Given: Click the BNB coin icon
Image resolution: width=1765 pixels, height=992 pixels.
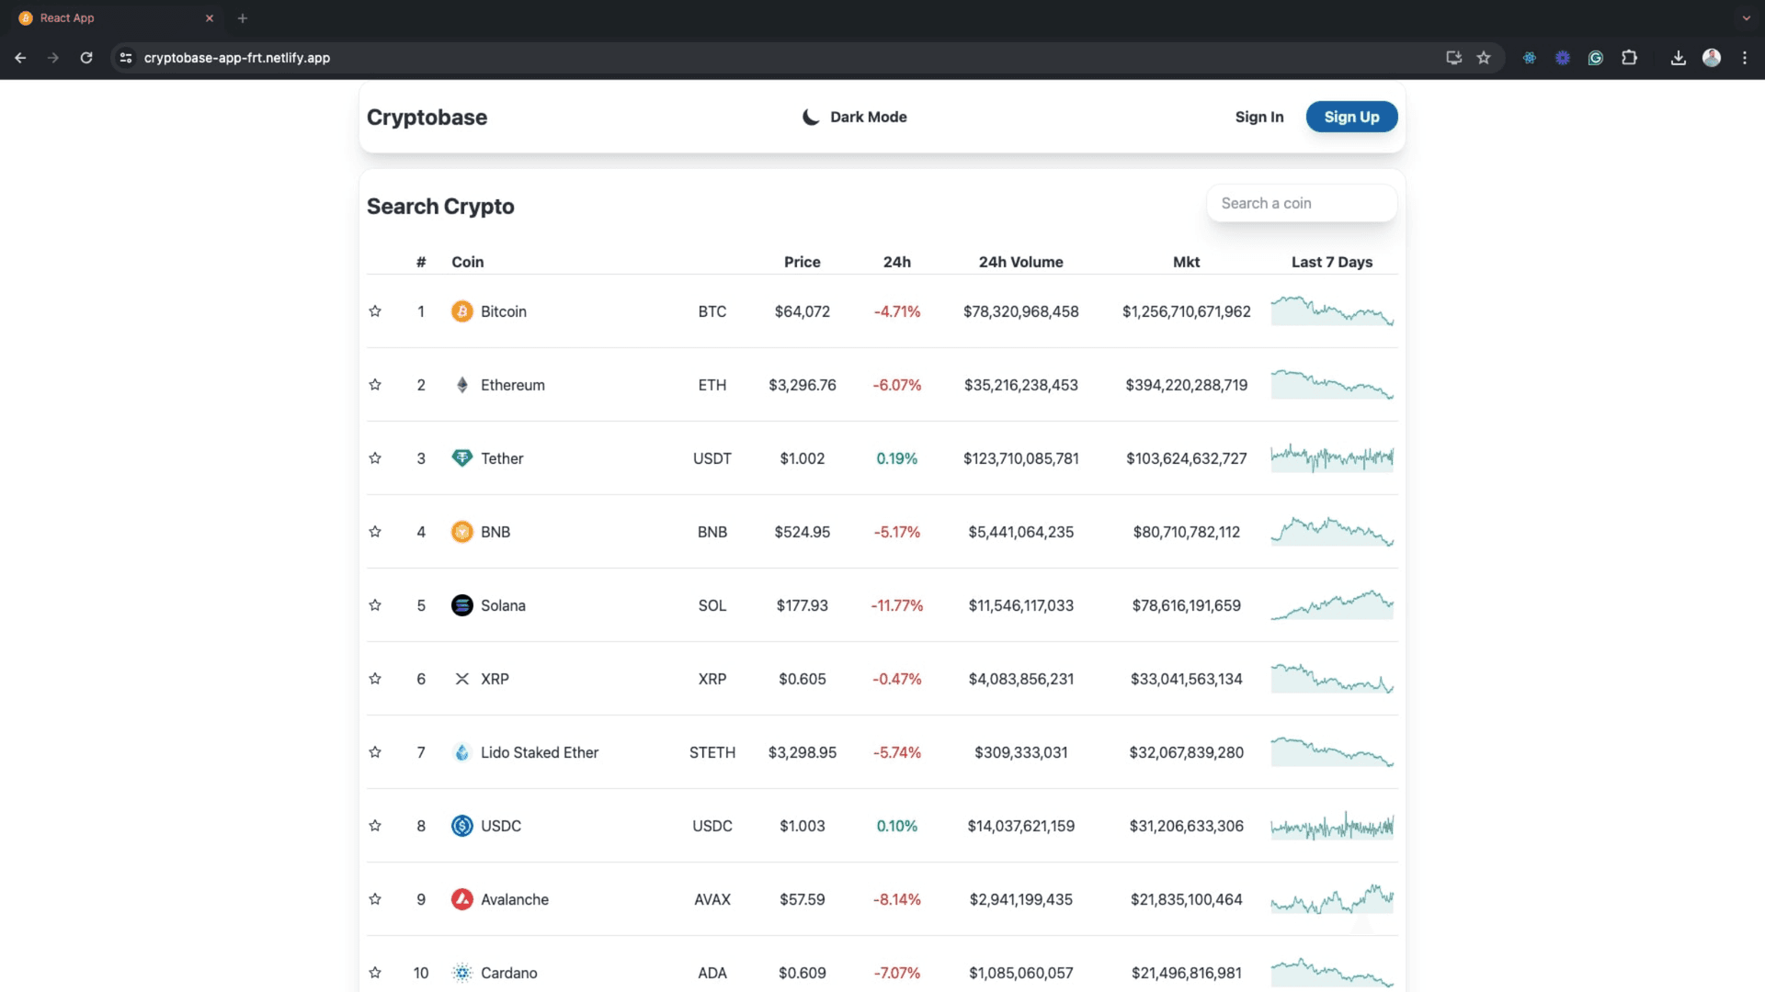Looking at the screenshot, I should [x=461, y=532].
